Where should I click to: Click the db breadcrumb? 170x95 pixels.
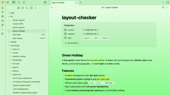[x=103, y=7]
